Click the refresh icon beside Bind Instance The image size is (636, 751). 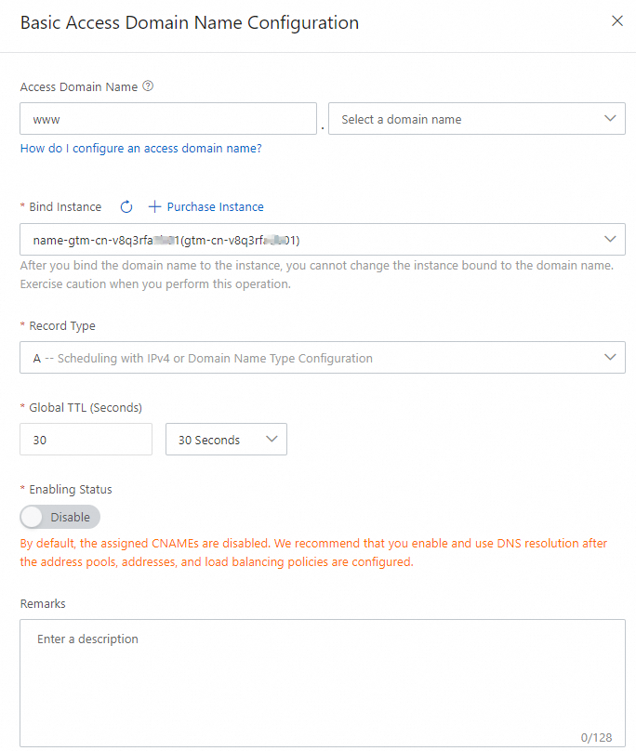(x=126, y=206)
